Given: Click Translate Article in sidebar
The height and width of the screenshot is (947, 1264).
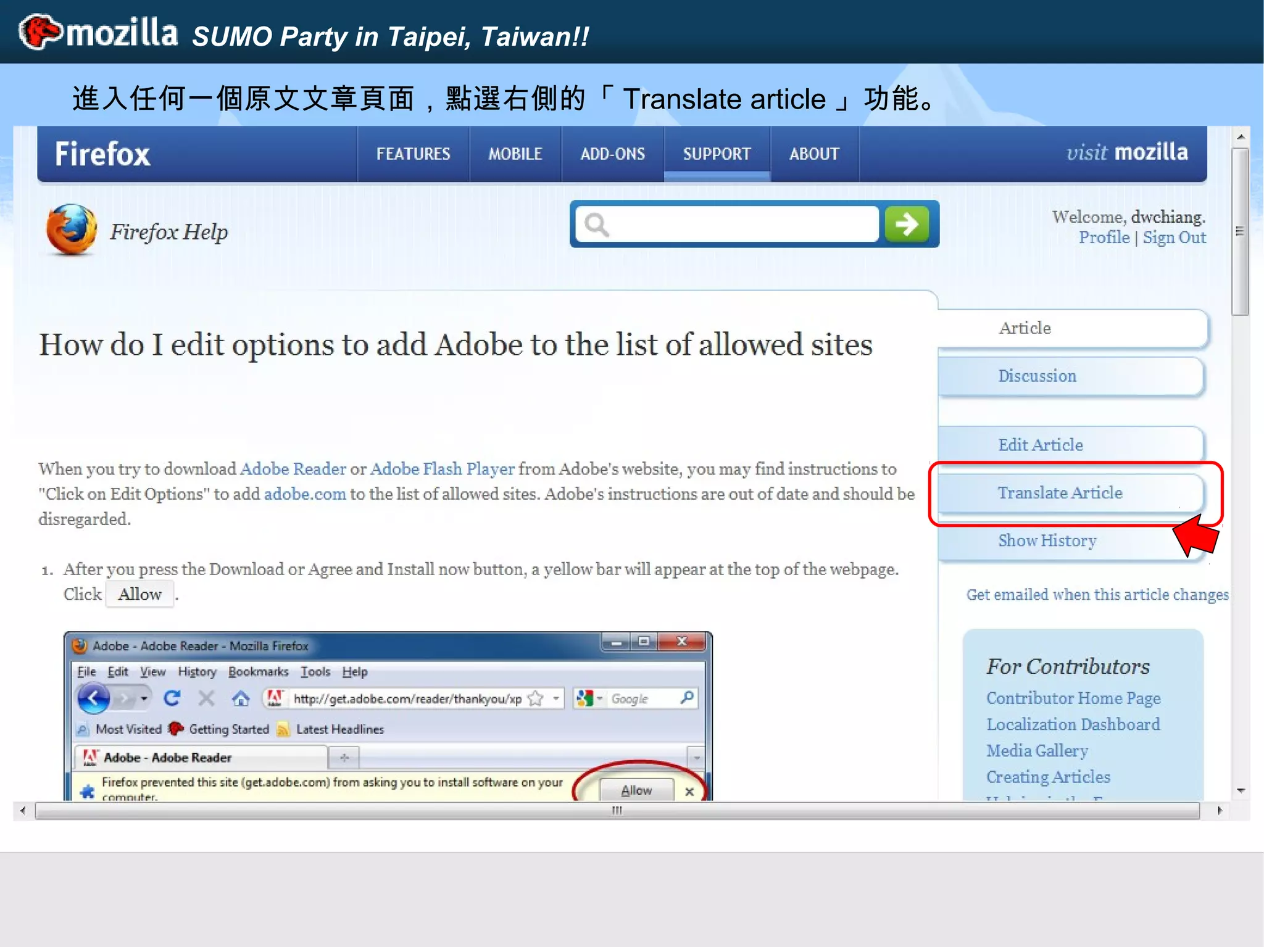Looking at the screenshot, I should pos(1060,492).
